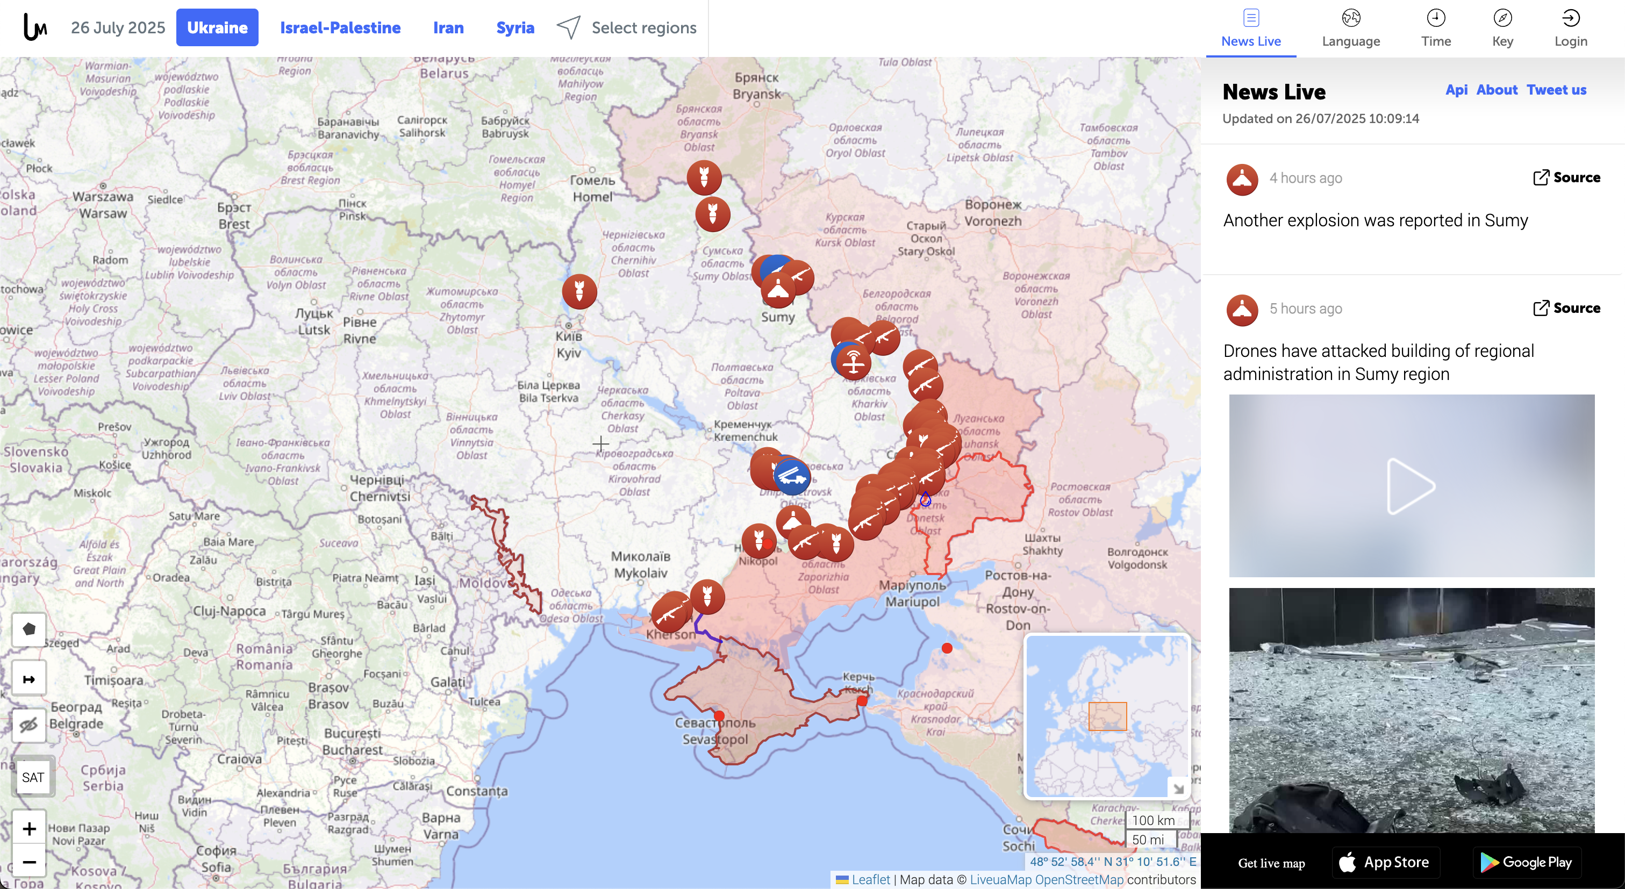This screenshot has width=1625, height=889.
Task: Open the Api link
Action: coord(1456,90)
